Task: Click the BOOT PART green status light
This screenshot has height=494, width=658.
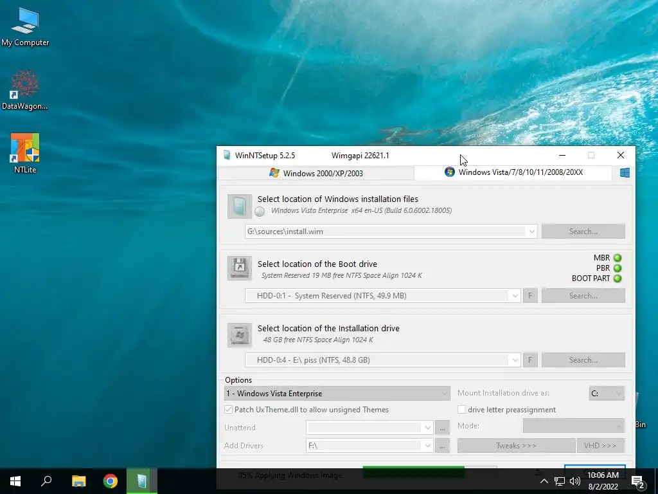Action: pos(618,278)
